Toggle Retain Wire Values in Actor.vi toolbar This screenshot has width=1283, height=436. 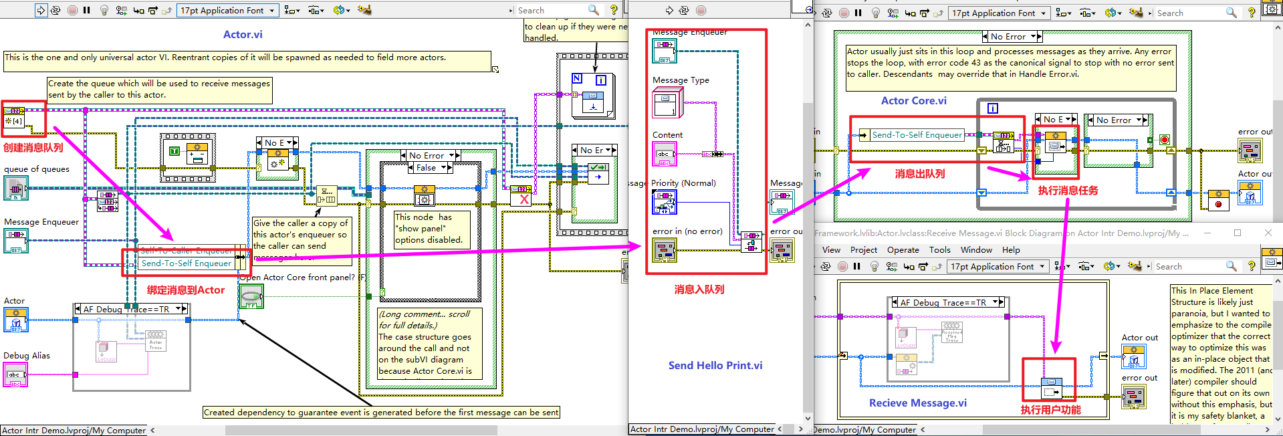tap(122, 10)
